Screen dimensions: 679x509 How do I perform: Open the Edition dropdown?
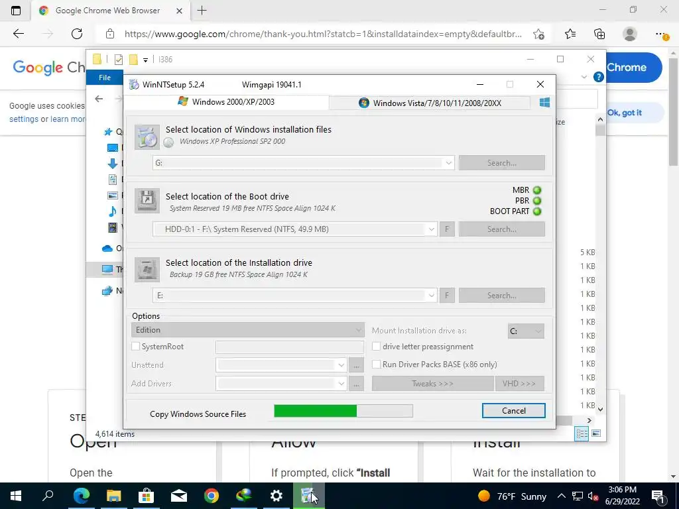(x=247, y=330)
